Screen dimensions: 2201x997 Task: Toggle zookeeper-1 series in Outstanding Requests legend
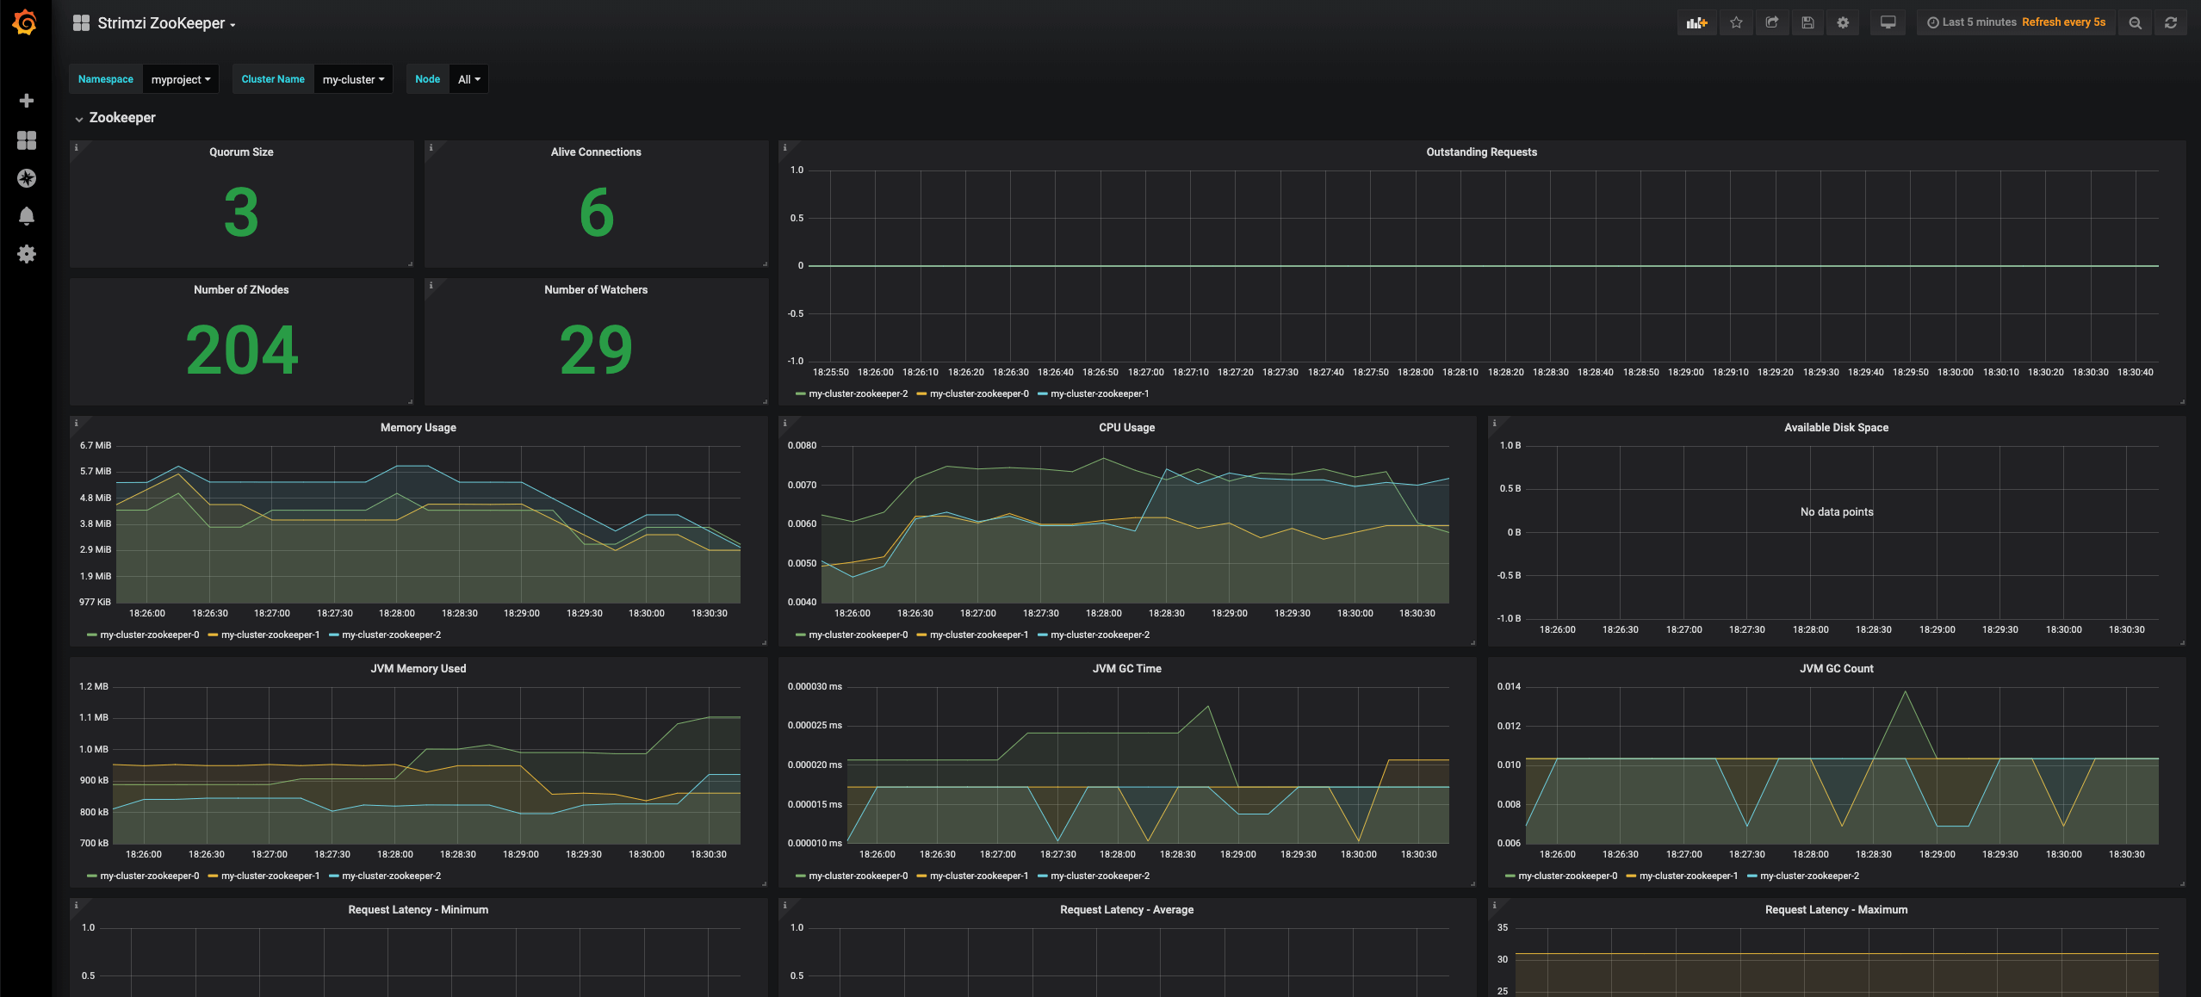pos(1100,393)
